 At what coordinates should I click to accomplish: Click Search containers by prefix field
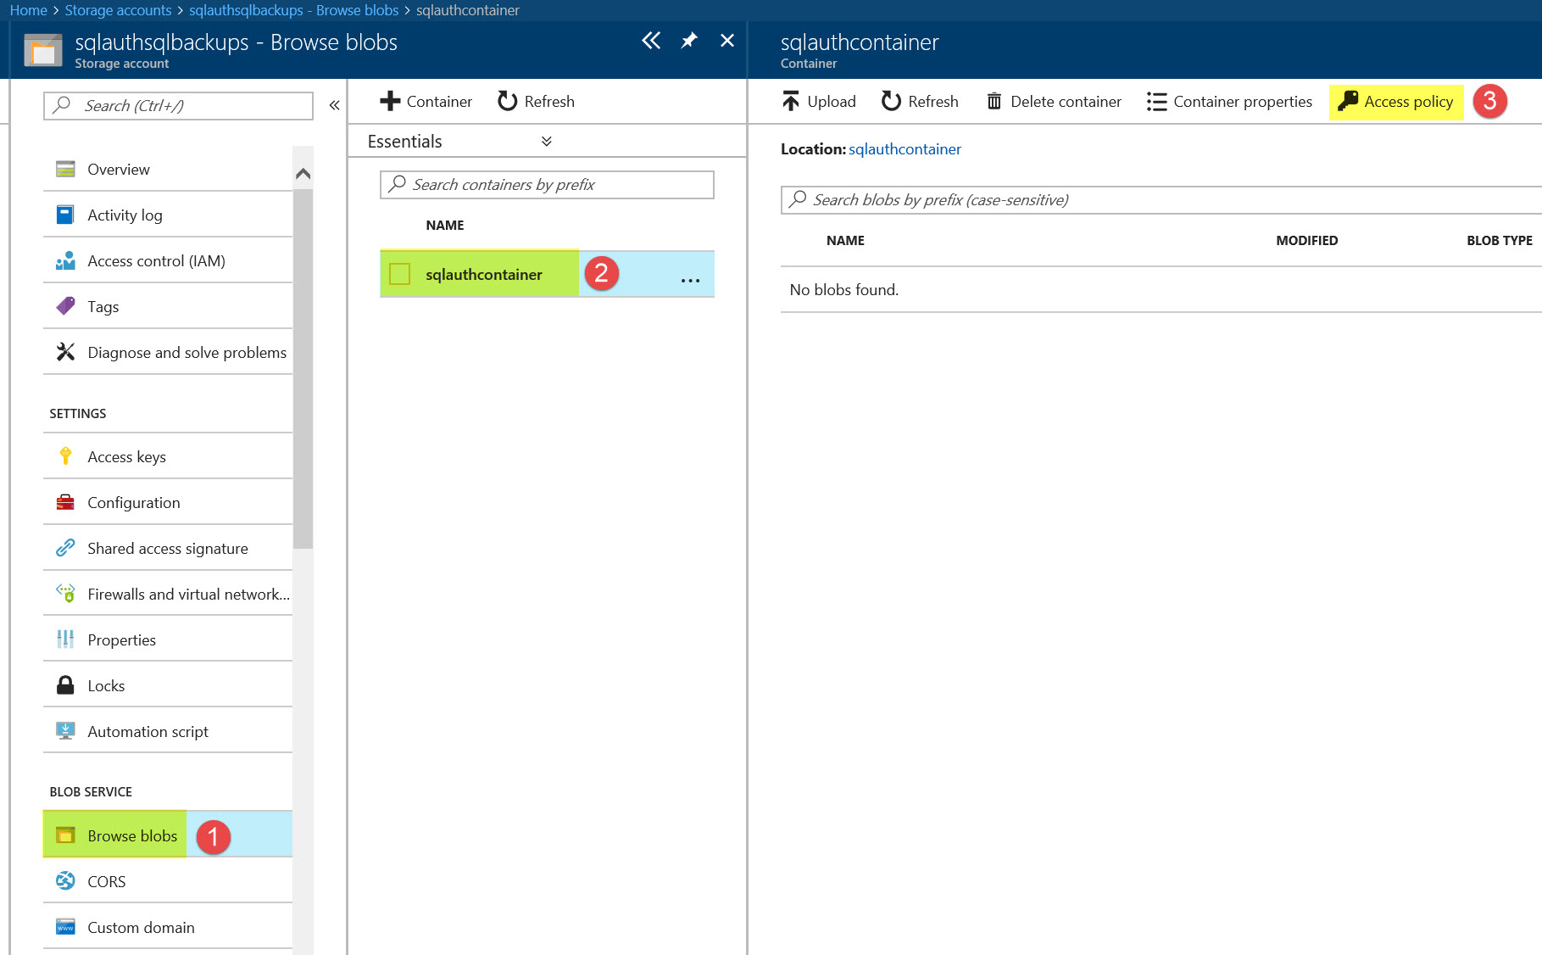click(547, 184)
